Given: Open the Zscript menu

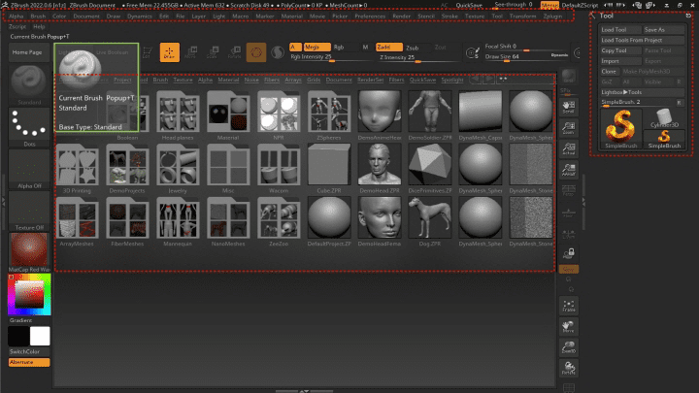Looking at the screenshot, I should [x=17, y=27].
